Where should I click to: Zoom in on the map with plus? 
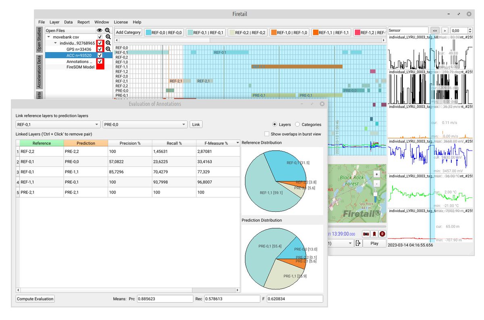[376, 174]
